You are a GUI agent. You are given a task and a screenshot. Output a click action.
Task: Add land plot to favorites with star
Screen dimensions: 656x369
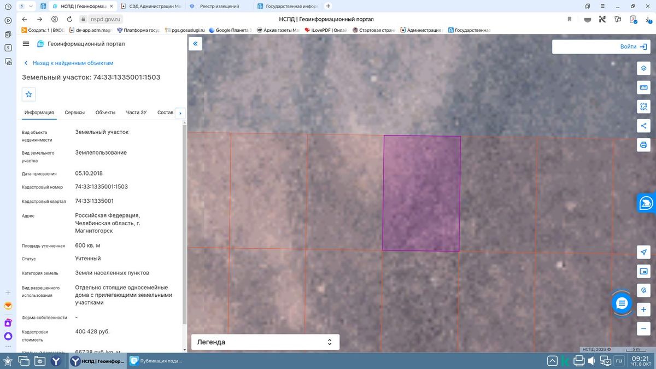pyautogui.click(x=29, y=94)
